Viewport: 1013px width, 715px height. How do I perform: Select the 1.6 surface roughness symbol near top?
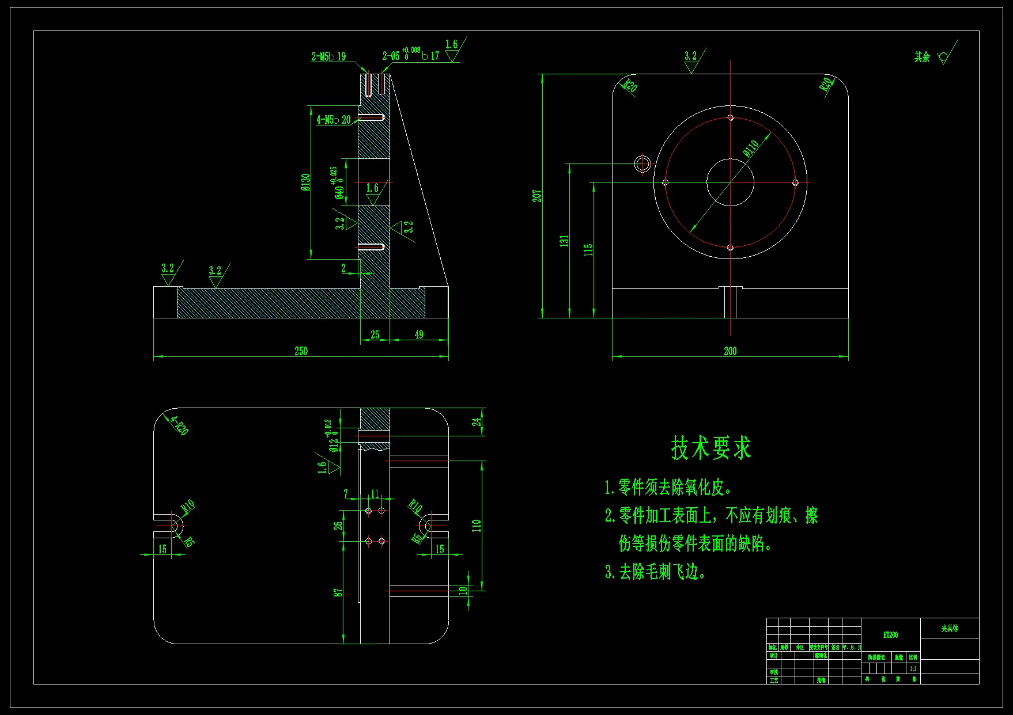(x=451, y=49)
